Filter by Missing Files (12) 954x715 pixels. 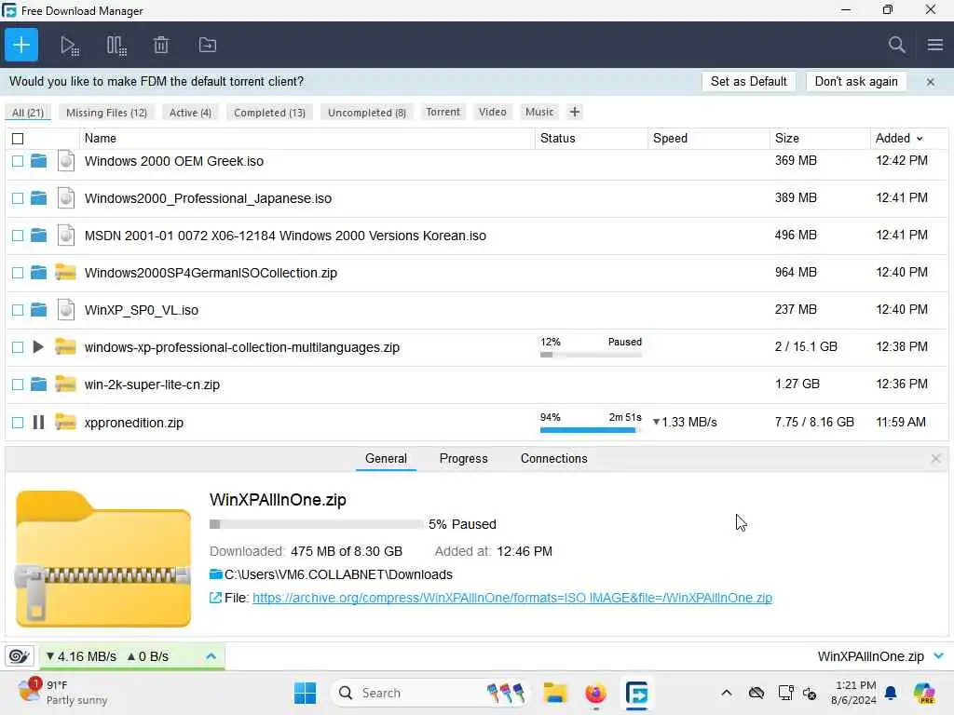106,113
